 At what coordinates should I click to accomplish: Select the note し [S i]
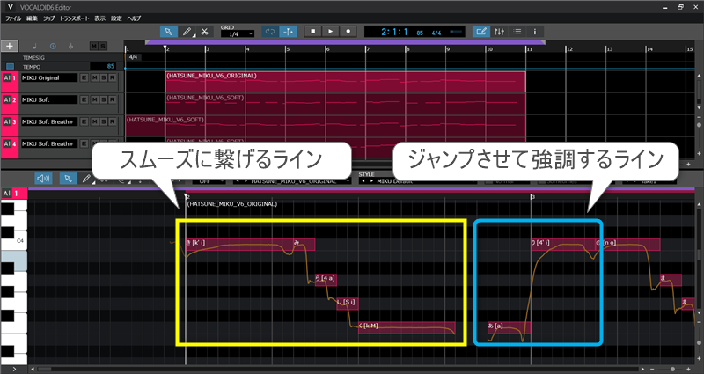347,303
